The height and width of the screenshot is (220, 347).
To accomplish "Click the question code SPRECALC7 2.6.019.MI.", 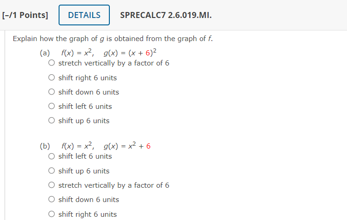I will pos(166,15).
